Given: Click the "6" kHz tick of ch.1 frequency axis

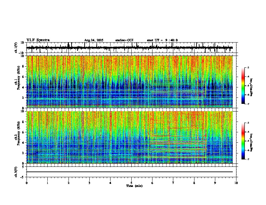Looking at the screenshot, I should [x=24, y=77].
